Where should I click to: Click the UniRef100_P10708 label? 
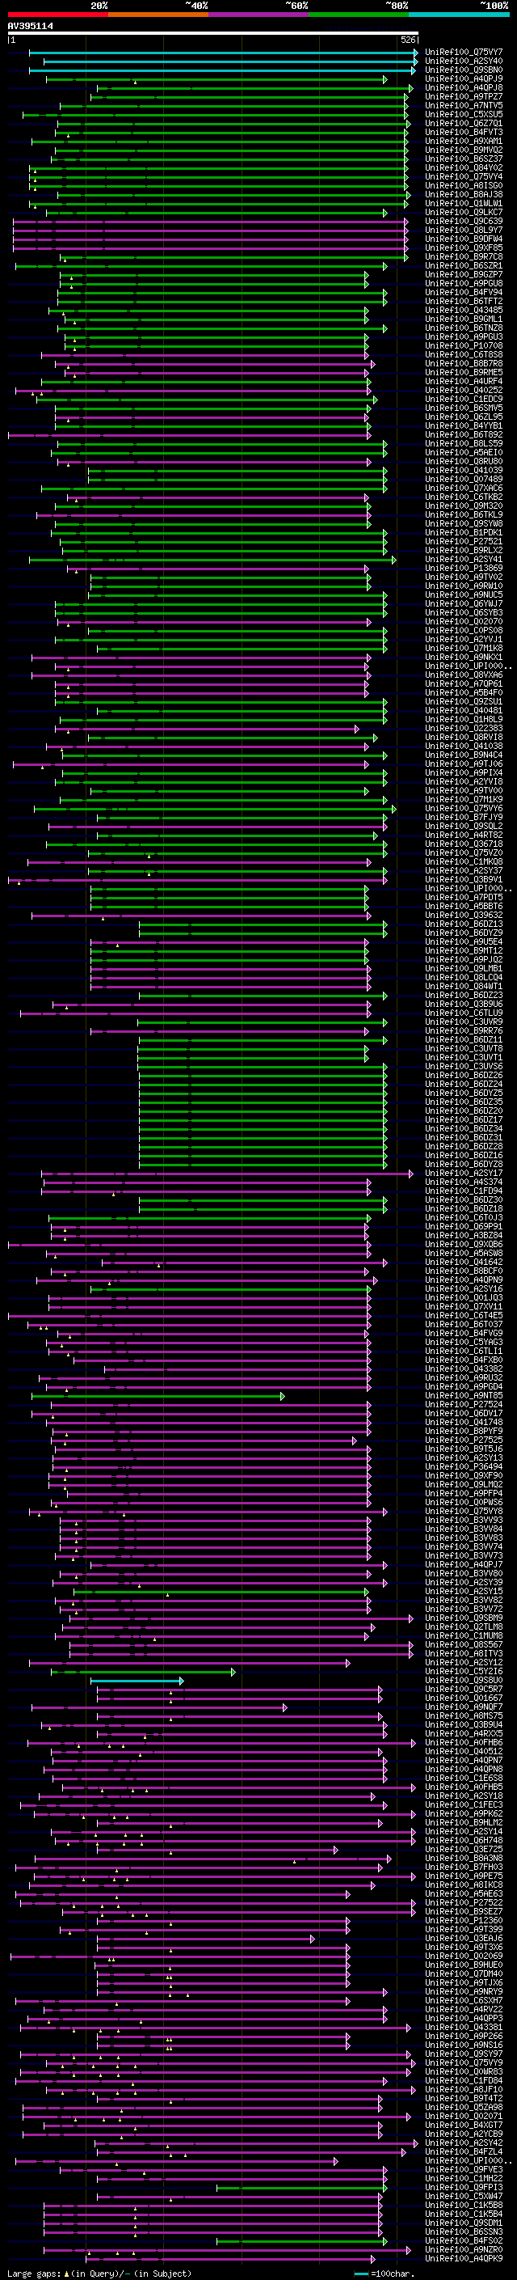tap(464, 346)
